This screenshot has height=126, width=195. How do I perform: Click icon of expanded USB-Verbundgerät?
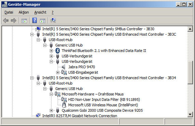tap(58, 61)
